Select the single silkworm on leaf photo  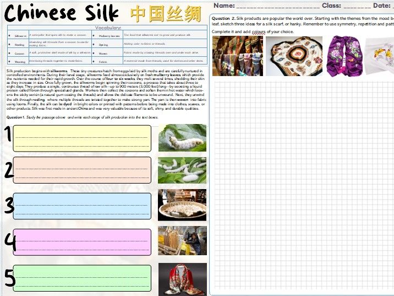(x=182, y=138)
